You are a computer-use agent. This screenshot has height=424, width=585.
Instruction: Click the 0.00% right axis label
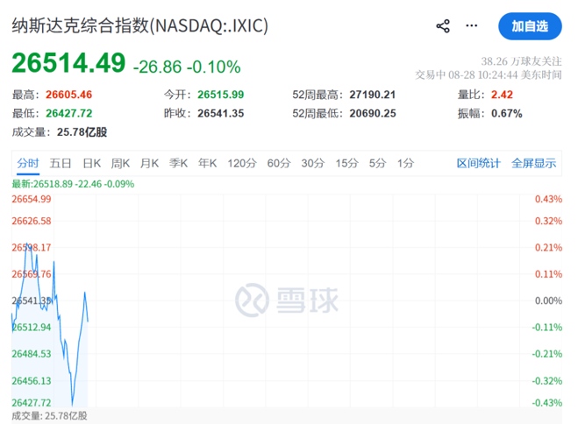[x=548, y=300]
